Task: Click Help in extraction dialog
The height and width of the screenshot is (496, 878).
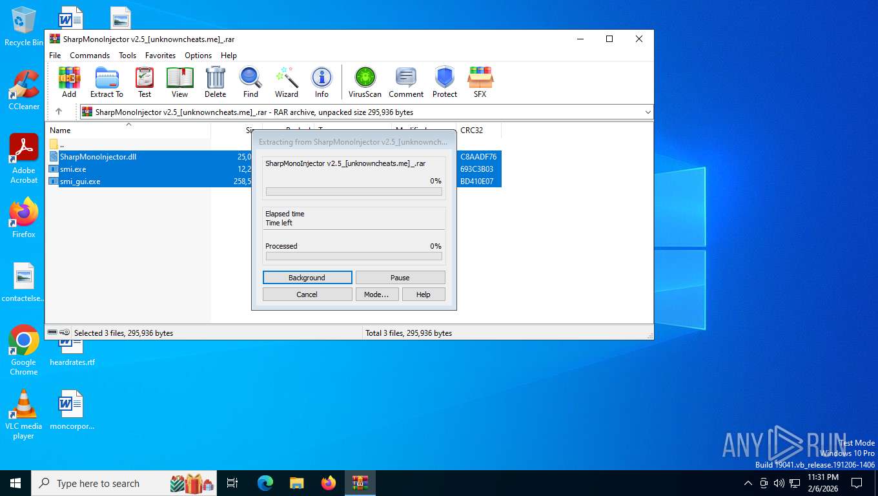Action: click(x=424, y=294)
